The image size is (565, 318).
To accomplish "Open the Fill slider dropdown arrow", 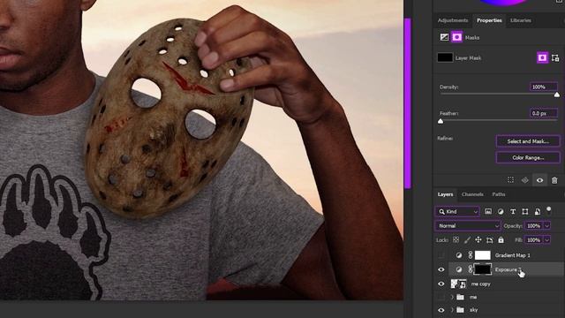I will coord(546,239).
